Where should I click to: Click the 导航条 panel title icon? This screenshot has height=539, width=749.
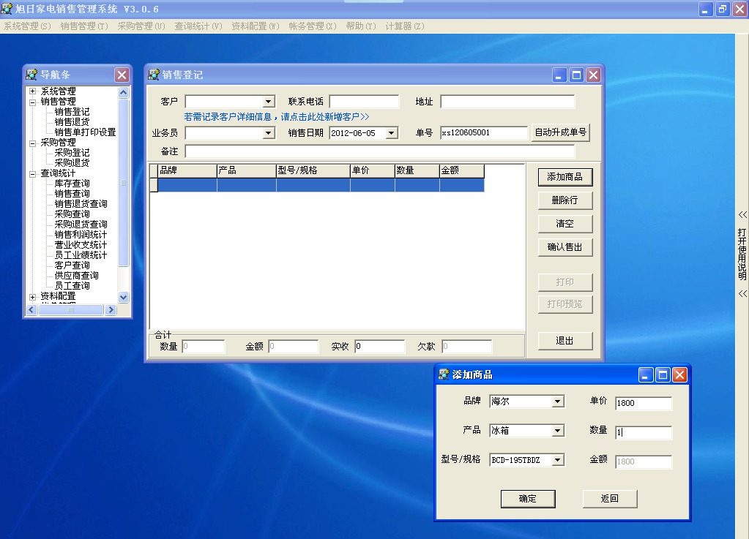point(31,75)
